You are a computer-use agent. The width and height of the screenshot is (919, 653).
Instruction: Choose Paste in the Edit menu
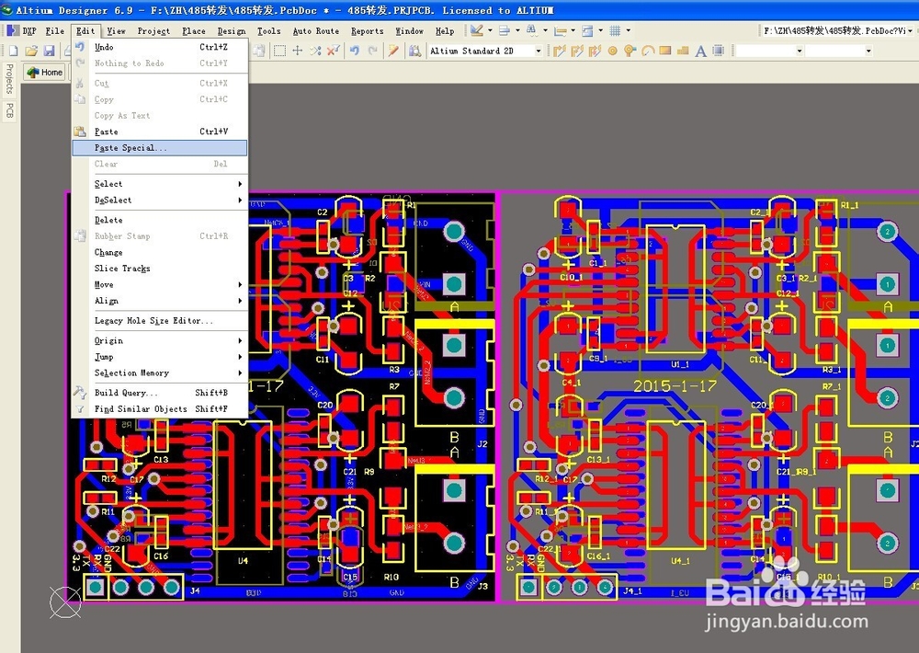159,132
